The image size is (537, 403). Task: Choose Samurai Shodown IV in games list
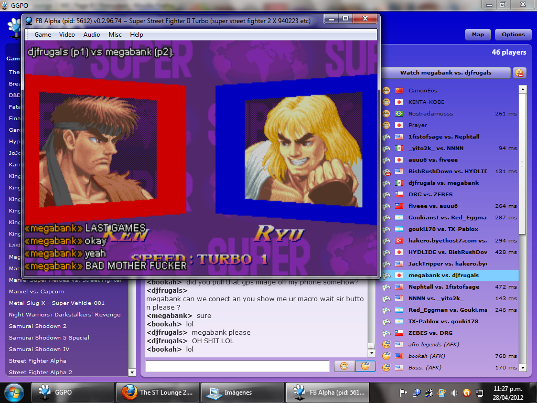(x=39, y=349)
